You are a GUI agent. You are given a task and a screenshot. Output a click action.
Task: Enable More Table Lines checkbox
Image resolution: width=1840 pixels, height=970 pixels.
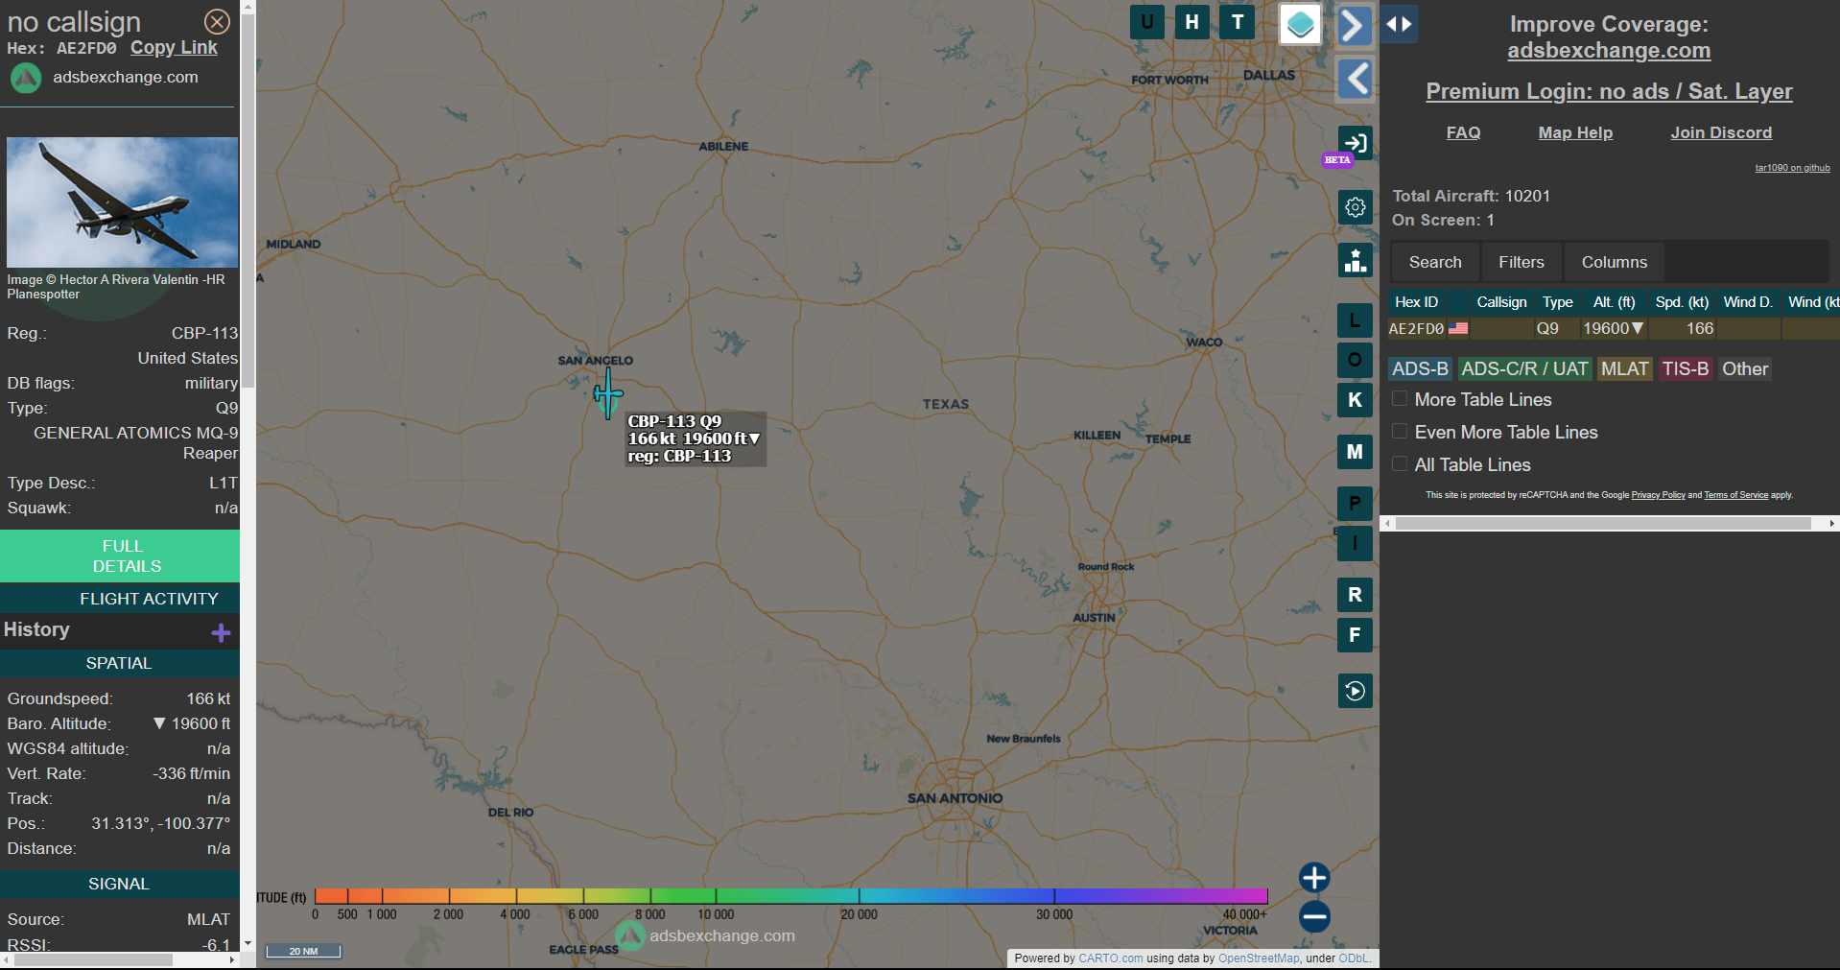coord(1400,399)
